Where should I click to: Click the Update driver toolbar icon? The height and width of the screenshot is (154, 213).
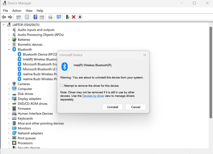pos(50,17)
